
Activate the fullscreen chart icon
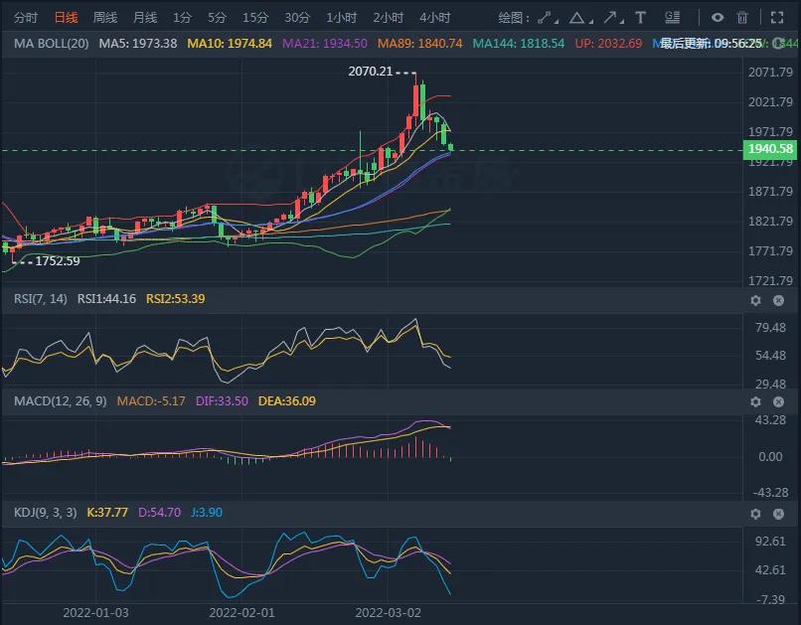(776, 17)
